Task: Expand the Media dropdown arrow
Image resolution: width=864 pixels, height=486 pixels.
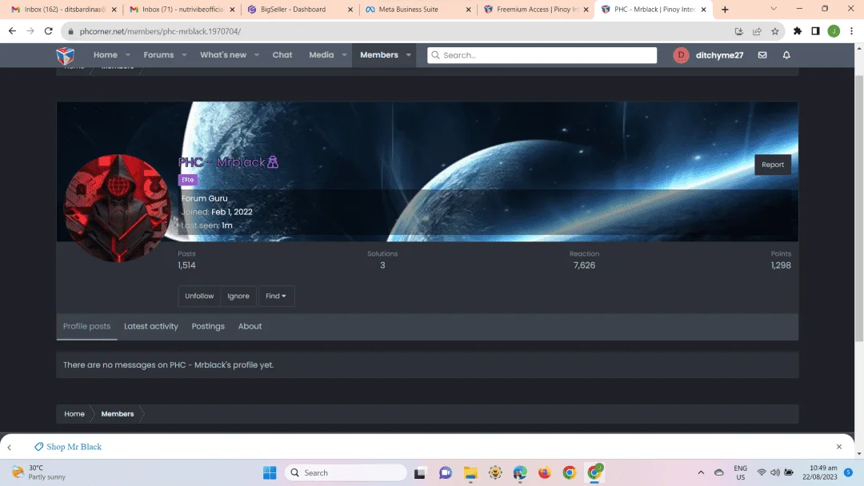Action: pyautogui.click(x=344, y=55)
